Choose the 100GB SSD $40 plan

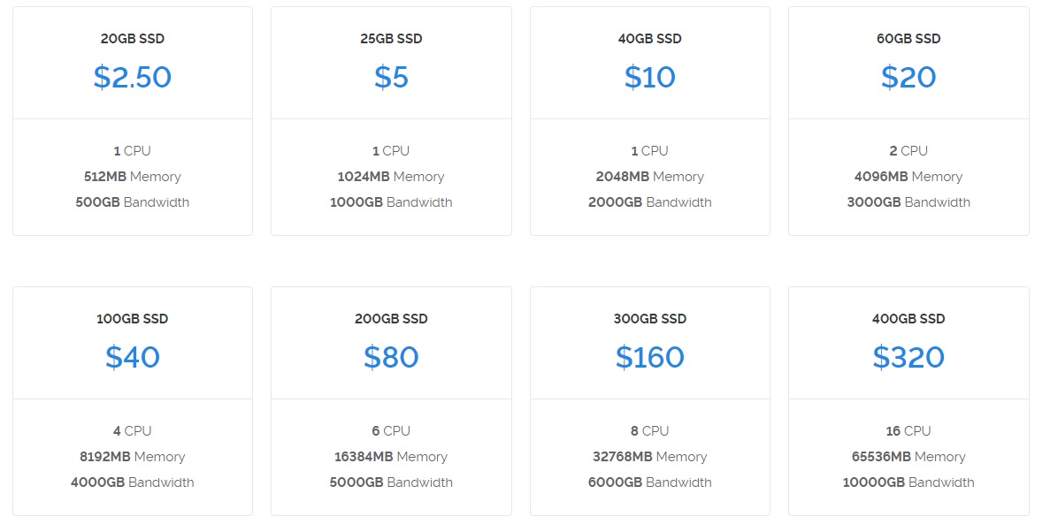(x=133, y=401)
